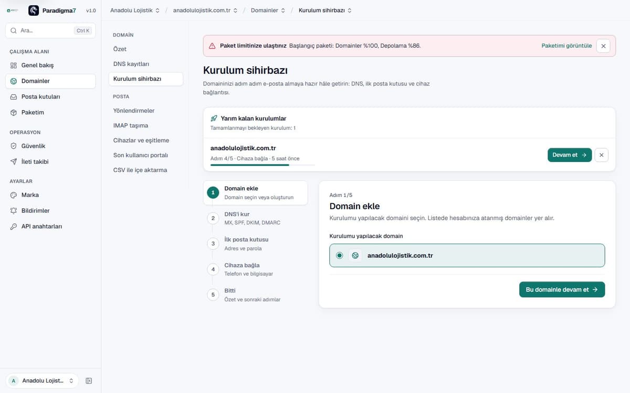
Task: Open the Paketimi görüntüle link
Action: point(566,46)
